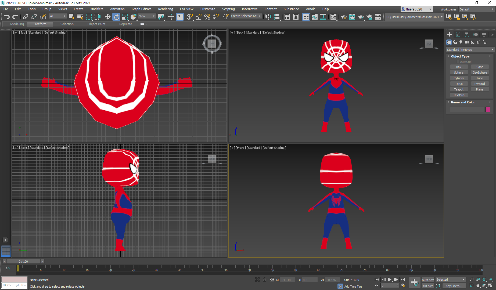
Task: Toggle Percent Snap on the toolbar
Action: coord(207,17)
